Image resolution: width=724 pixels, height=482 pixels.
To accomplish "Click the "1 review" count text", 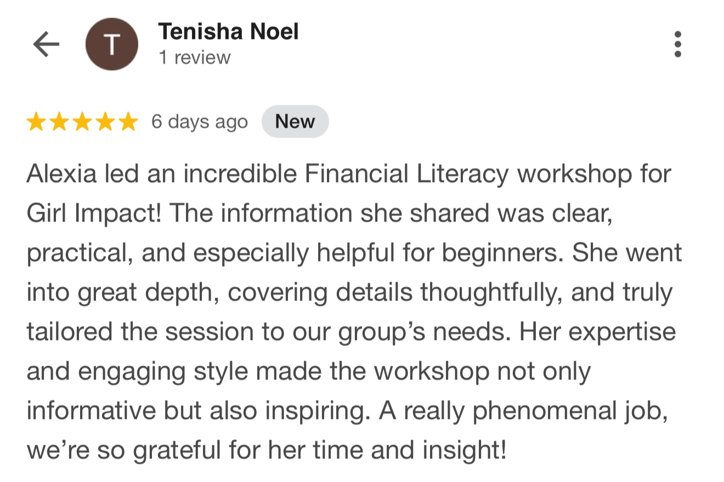I will (195, 58).
